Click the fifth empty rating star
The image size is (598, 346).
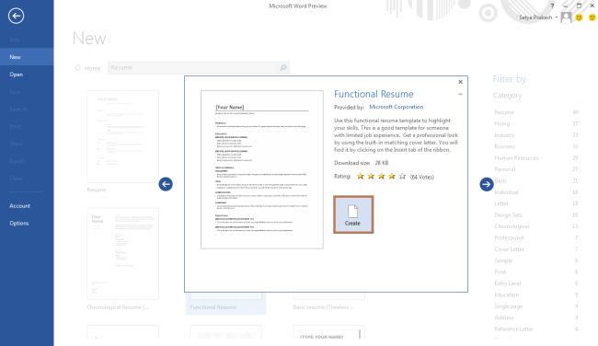click(x=402, y=177)
